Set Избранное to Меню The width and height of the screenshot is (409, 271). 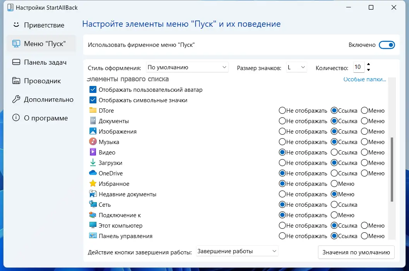tap(334, 184)
